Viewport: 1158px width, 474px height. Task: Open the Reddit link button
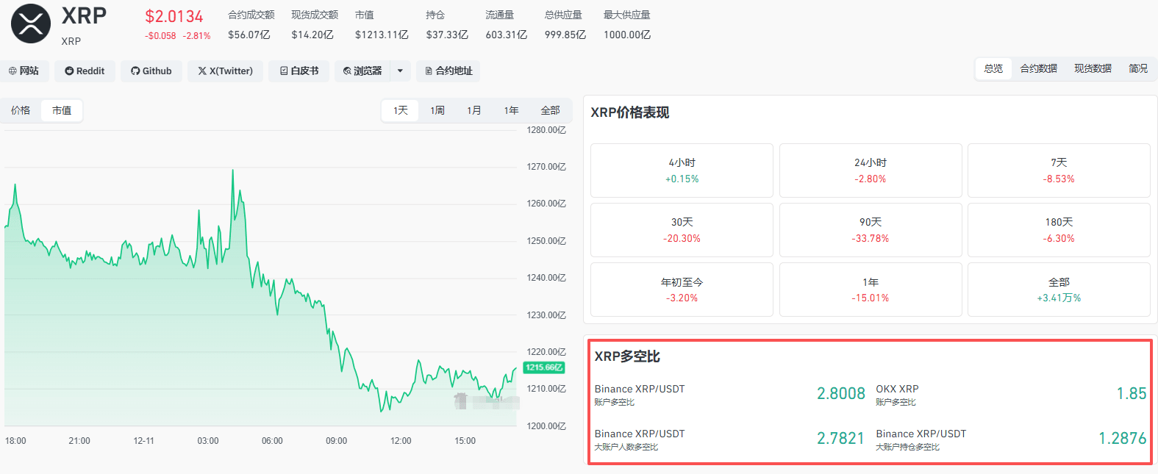coord(85,71)
